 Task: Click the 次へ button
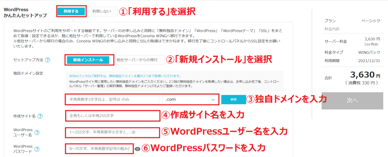click(352, 100)
